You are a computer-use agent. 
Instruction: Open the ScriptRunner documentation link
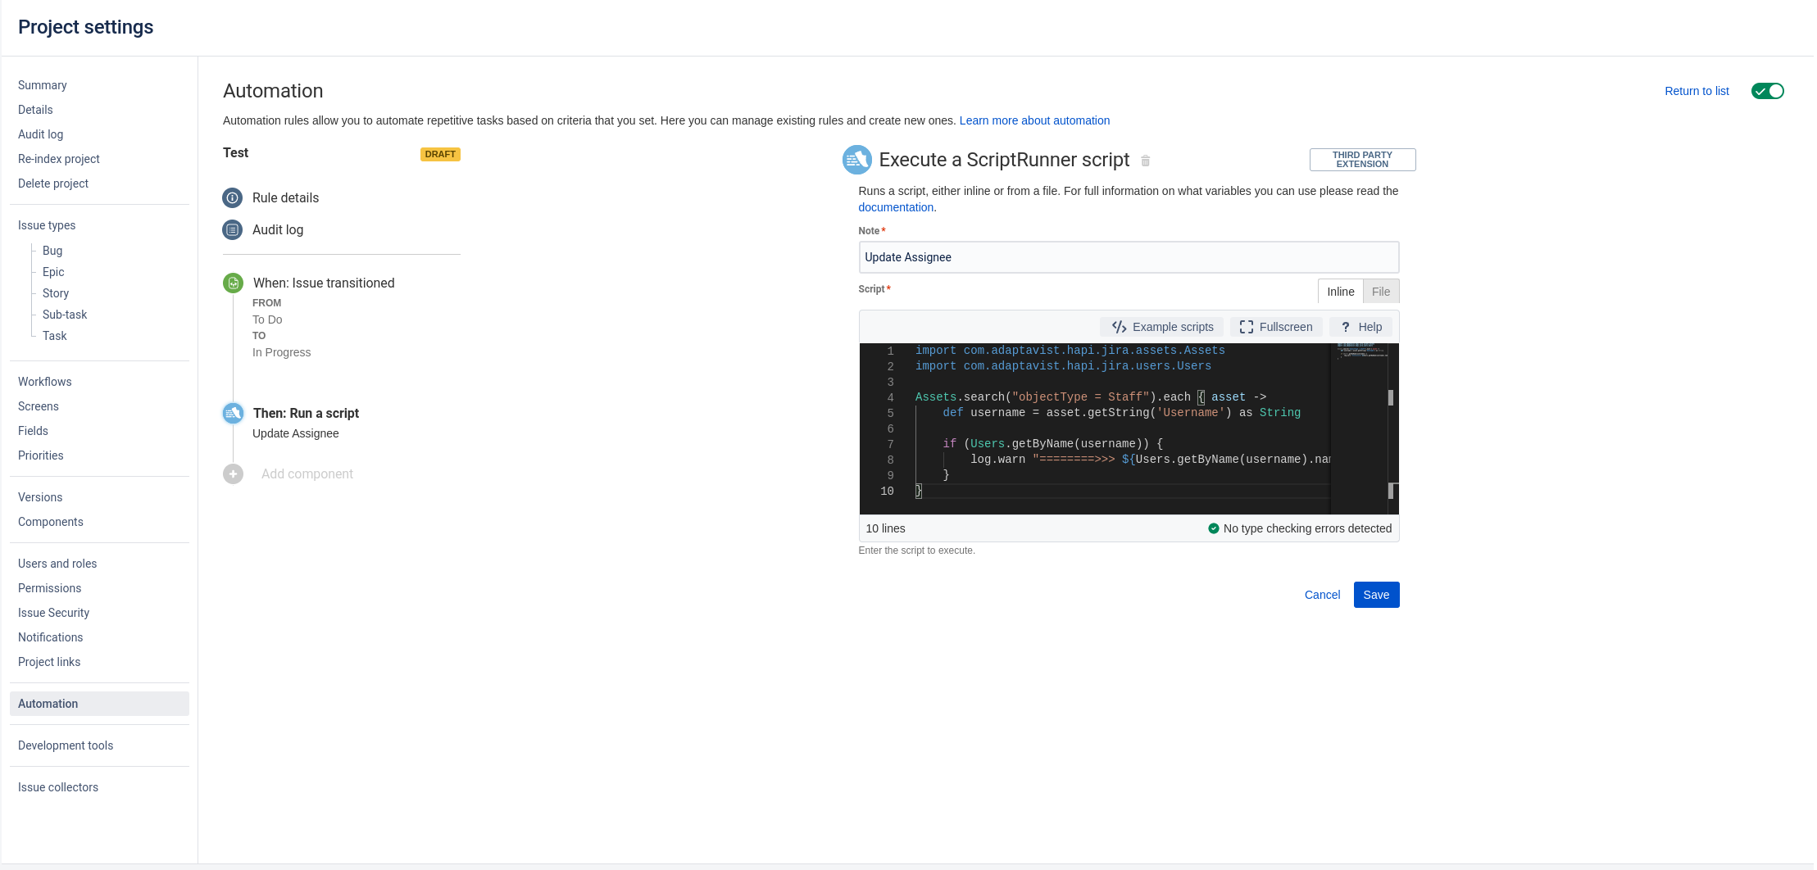[896, 207]
